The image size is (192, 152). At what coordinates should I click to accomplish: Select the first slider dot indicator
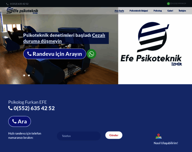(24, 75)
